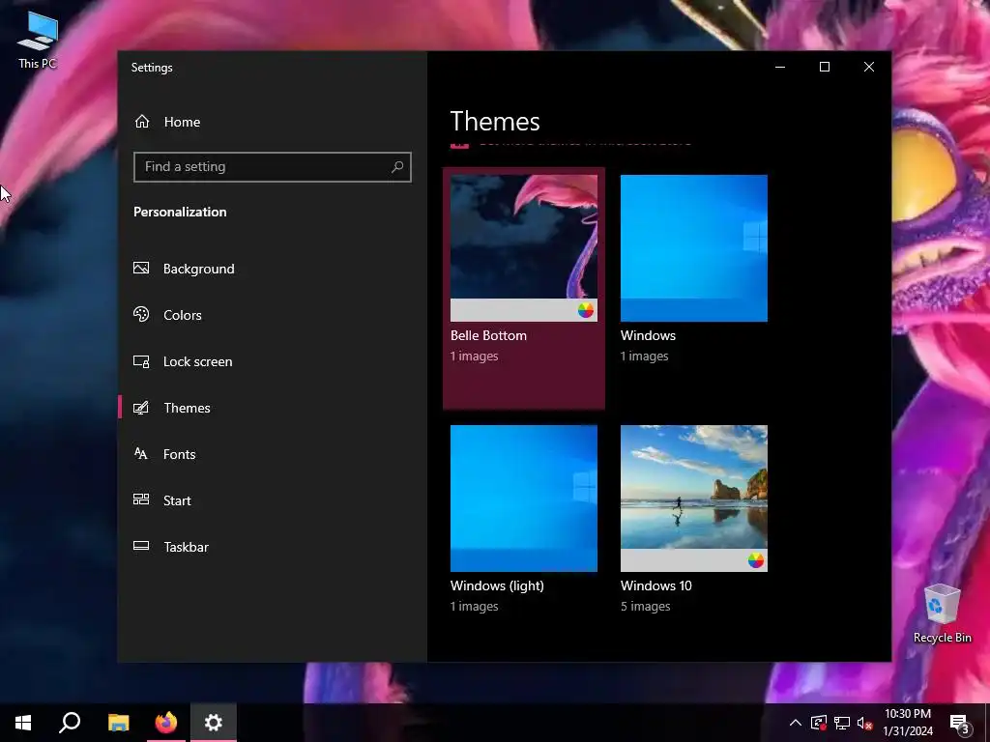This screenshot has width=990, height=742.
Task: Open Firefox from the taskbar
Action: [166, 723]
